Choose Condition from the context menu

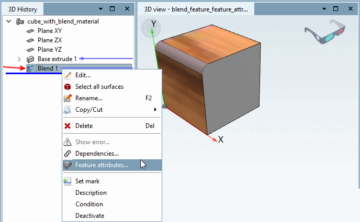click(112, 204)
